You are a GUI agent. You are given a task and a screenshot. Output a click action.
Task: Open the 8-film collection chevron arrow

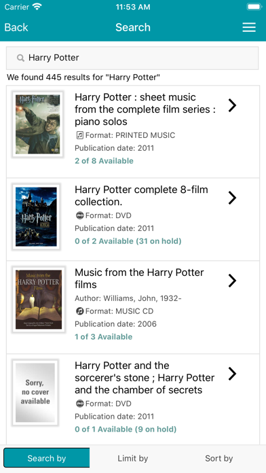[x=232, y=198]
